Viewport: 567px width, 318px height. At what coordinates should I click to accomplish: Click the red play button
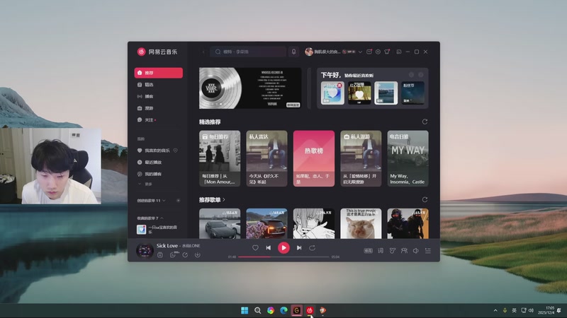284,248
